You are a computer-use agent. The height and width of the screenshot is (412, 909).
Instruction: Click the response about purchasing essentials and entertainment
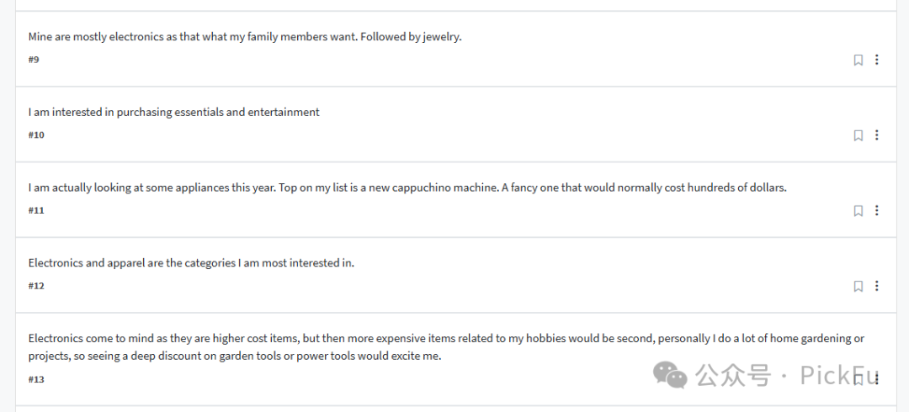pos(174,113)
